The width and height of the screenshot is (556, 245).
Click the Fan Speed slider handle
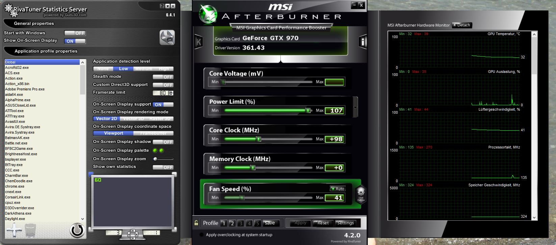click(x=242, y=197)
